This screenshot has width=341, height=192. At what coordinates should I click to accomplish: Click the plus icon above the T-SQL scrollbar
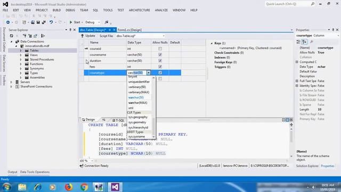(x=291, y=125)
